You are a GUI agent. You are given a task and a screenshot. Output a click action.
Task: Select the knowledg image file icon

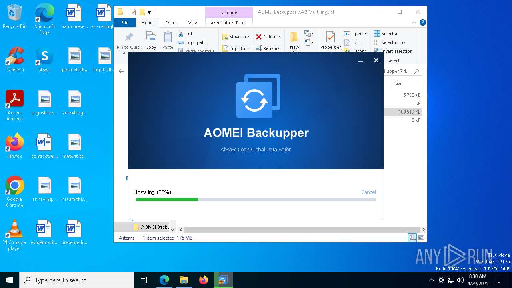[x=74, y=103]
